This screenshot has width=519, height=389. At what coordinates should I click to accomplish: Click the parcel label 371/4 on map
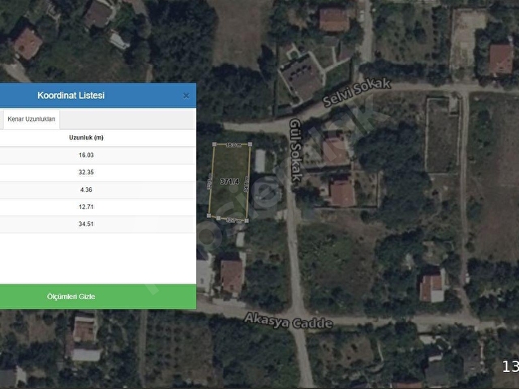[229, 182]
